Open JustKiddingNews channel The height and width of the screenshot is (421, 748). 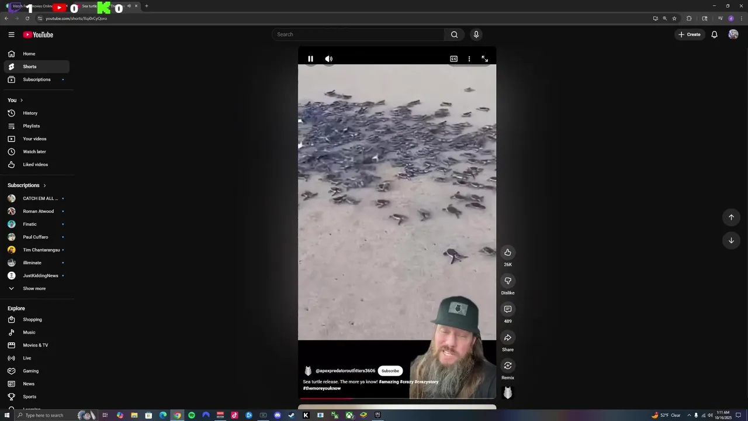[x=37, y=275]
